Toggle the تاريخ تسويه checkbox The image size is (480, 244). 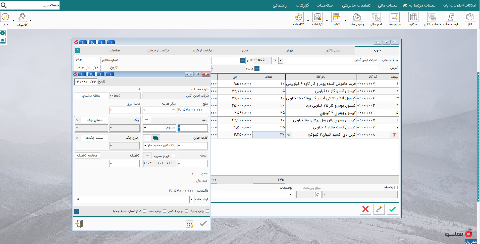pos(174,155)
